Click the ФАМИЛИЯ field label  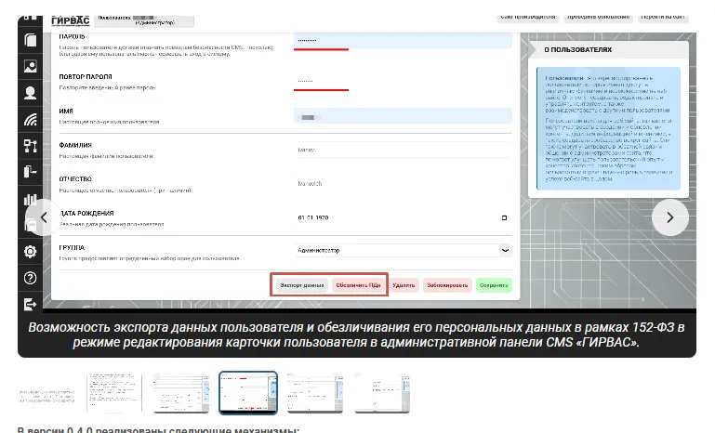pos(75,145)
